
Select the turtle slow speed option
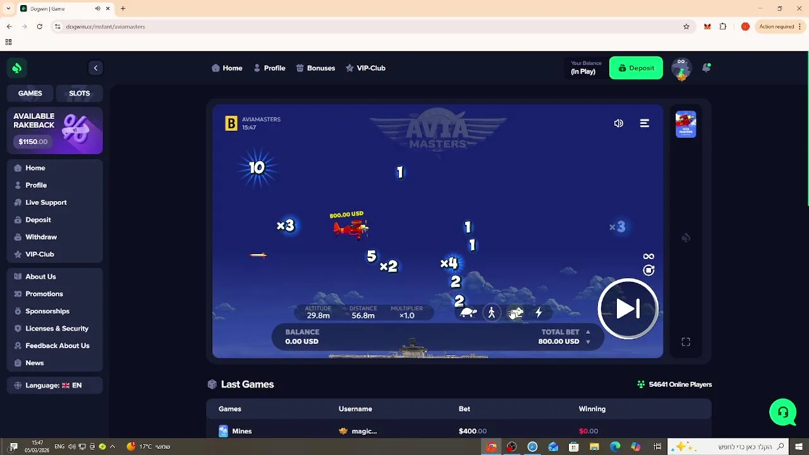pos(468,312)
